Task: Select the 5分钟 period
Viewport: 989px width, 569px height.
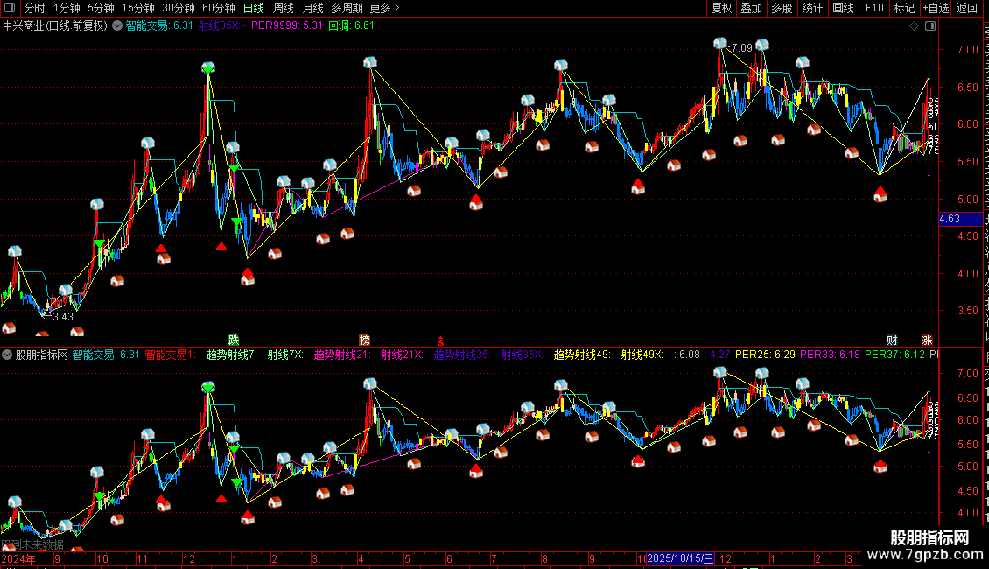Action: [x=101, y=8]
